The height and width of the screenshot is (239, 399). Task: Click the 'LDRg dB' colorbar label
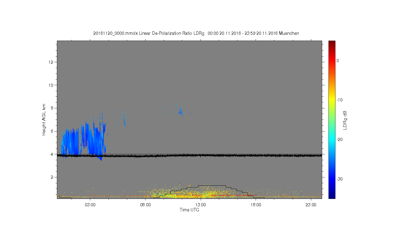pos(345,120)
